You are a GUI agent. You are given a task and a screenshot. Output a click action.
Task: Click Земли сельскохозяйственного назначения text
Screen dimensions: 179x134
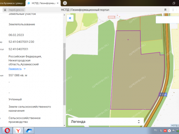tap(30, 109)
